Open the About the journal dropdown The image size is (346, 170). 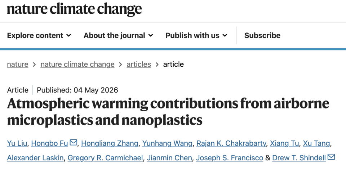click(118, 35)
